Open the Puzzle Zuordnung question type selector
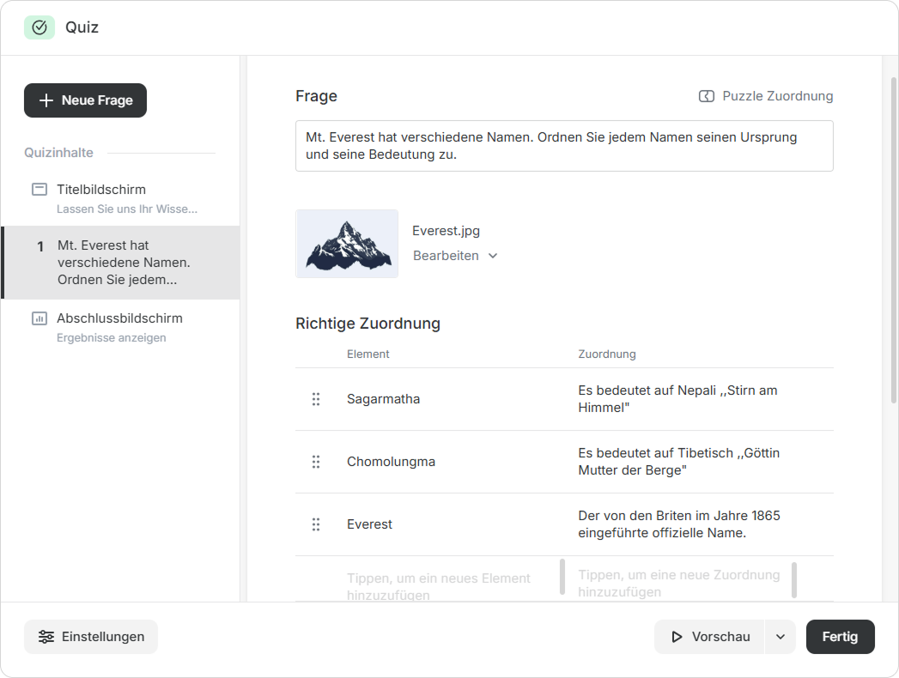Screen dimensions: 899x678 point(766,96)
